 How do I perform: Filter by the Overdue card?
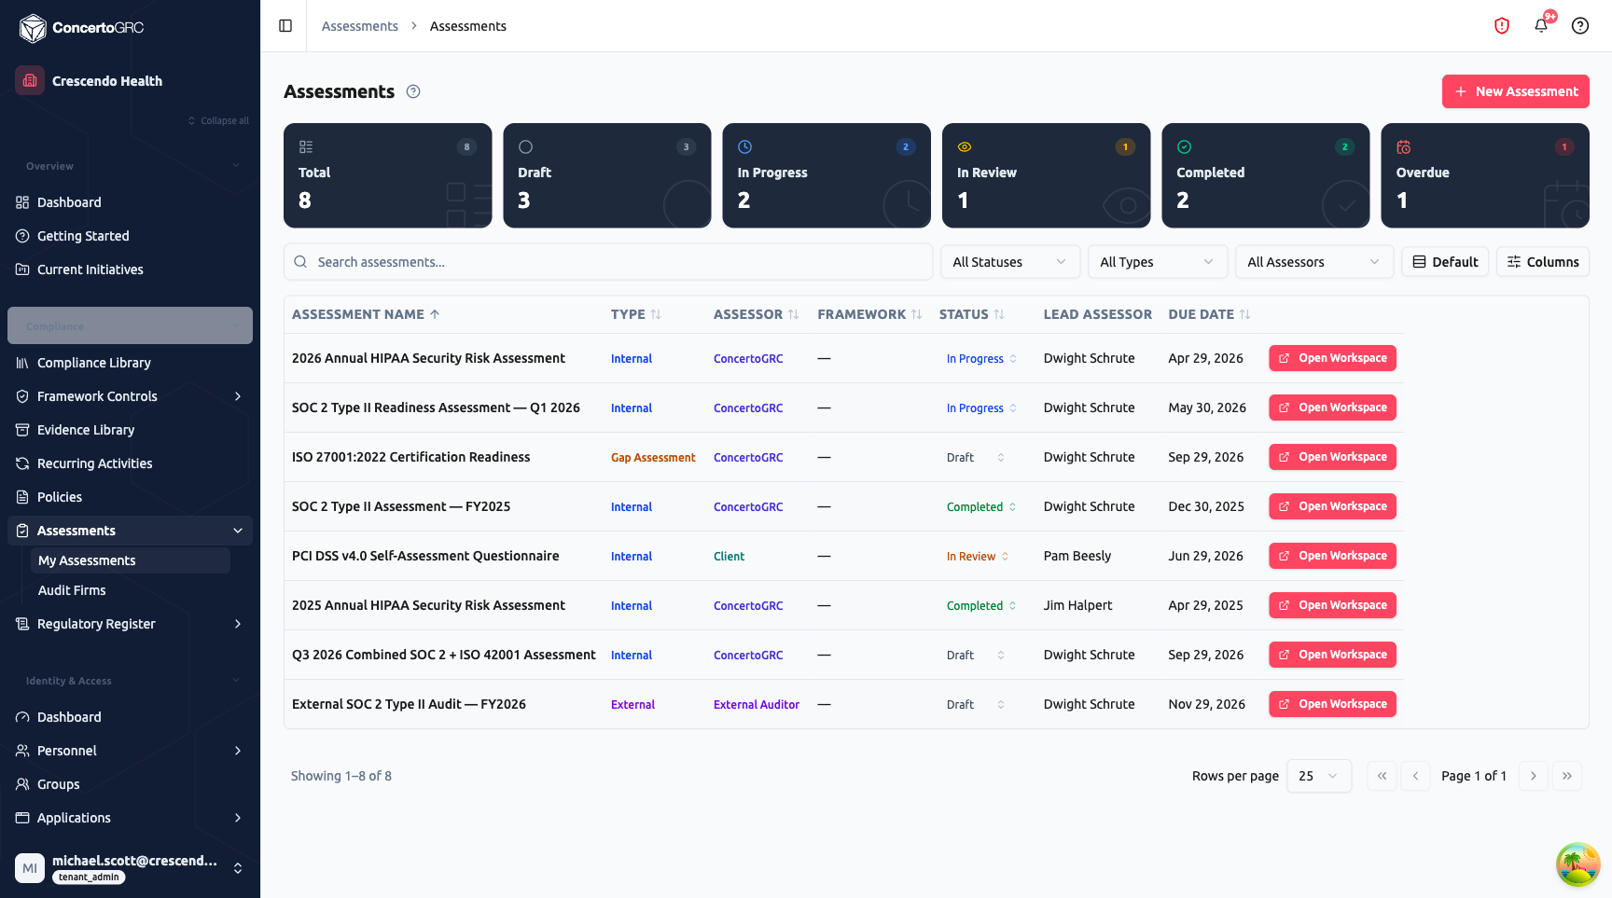pyautogui.click(x=1485, y=175)
